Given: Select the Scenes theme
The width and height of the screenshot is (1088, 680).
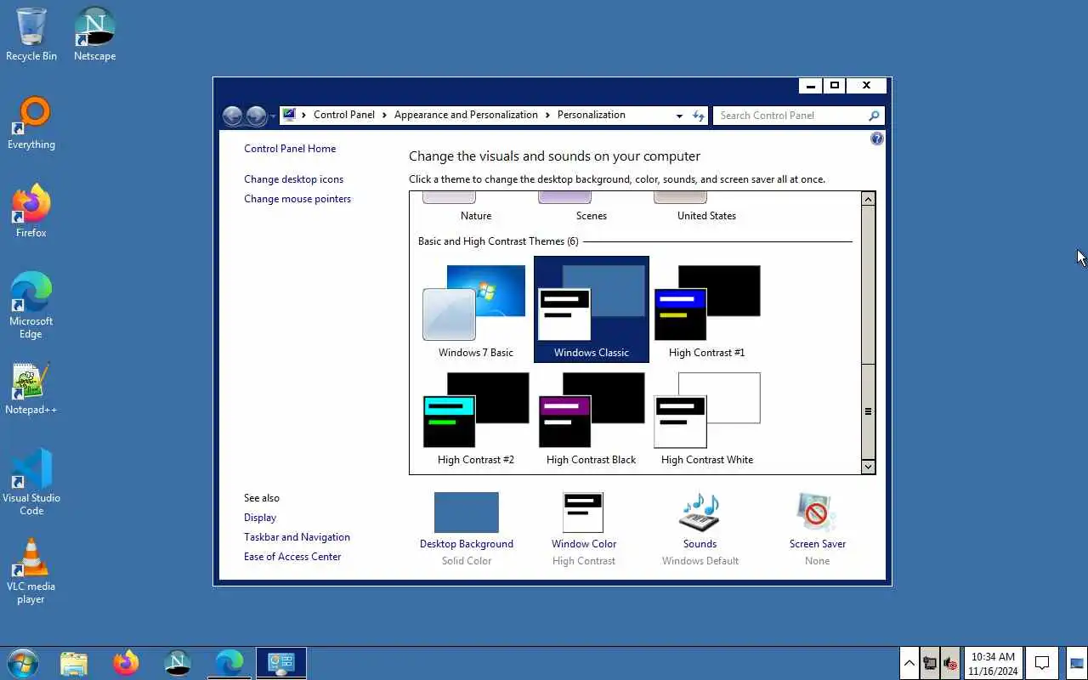Looking at the screenshot, I should click(x=591, y=207).
